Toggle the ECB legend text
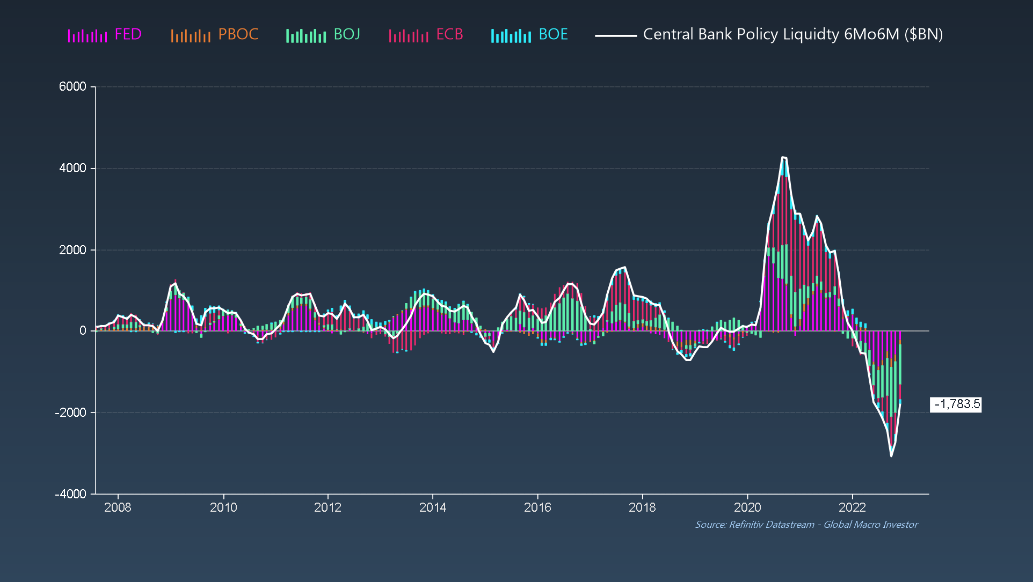Viewport: 1033px width, 582px height. [x=449, y=34]
